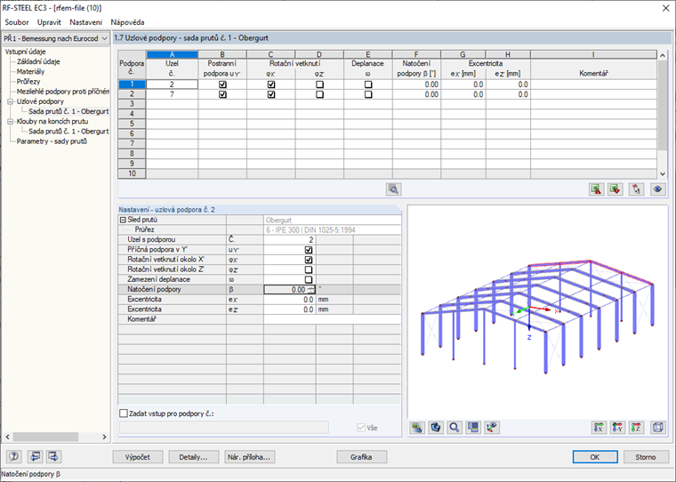Toggle φZ' rotational restraint in row 1
The width and height of the screenshot is (676, 482).
(319, 84)
